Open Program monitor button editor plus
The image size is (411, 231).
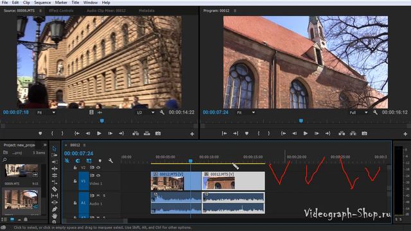pos(405,134)
